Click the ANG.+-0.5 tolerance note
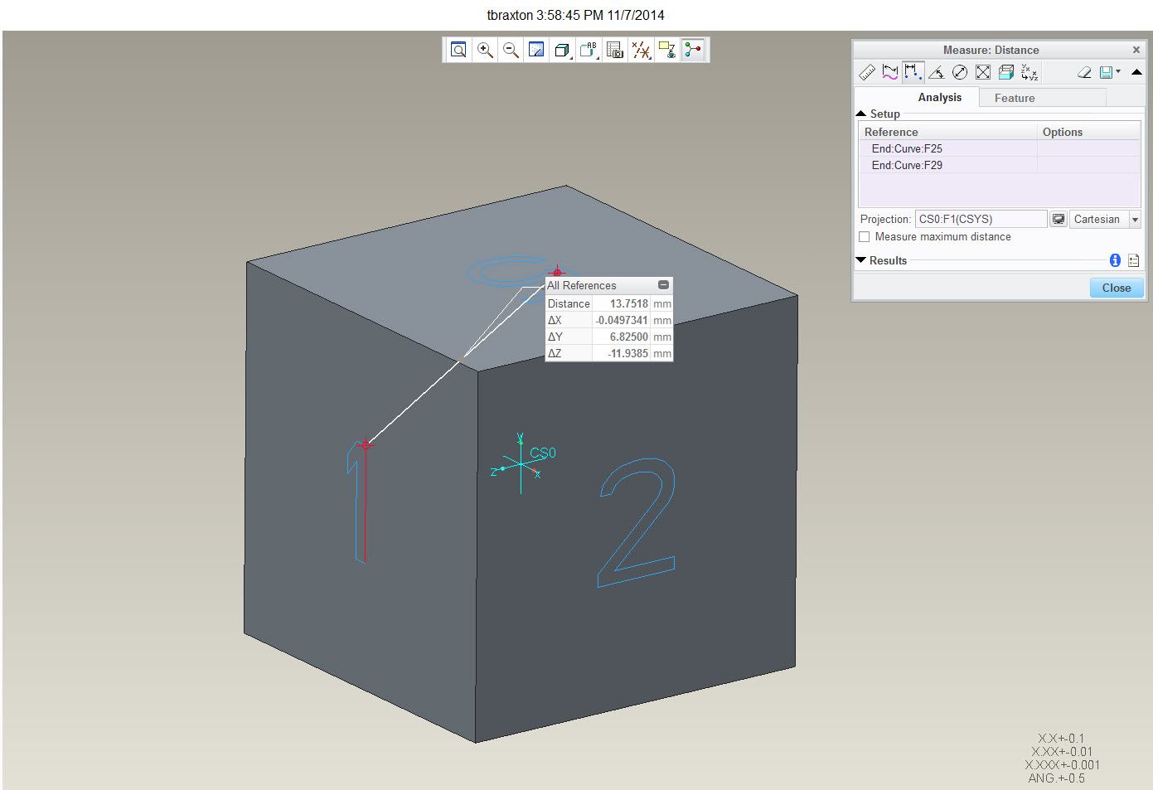Viewport: 1153px width, 790px height. pos(1056,778)
